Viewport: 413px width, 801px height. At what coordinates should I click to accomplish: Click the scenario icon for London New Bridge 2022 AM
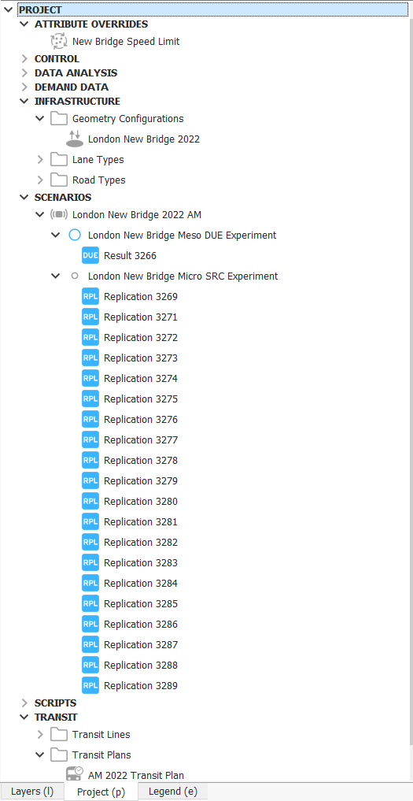tap(59, 214)
